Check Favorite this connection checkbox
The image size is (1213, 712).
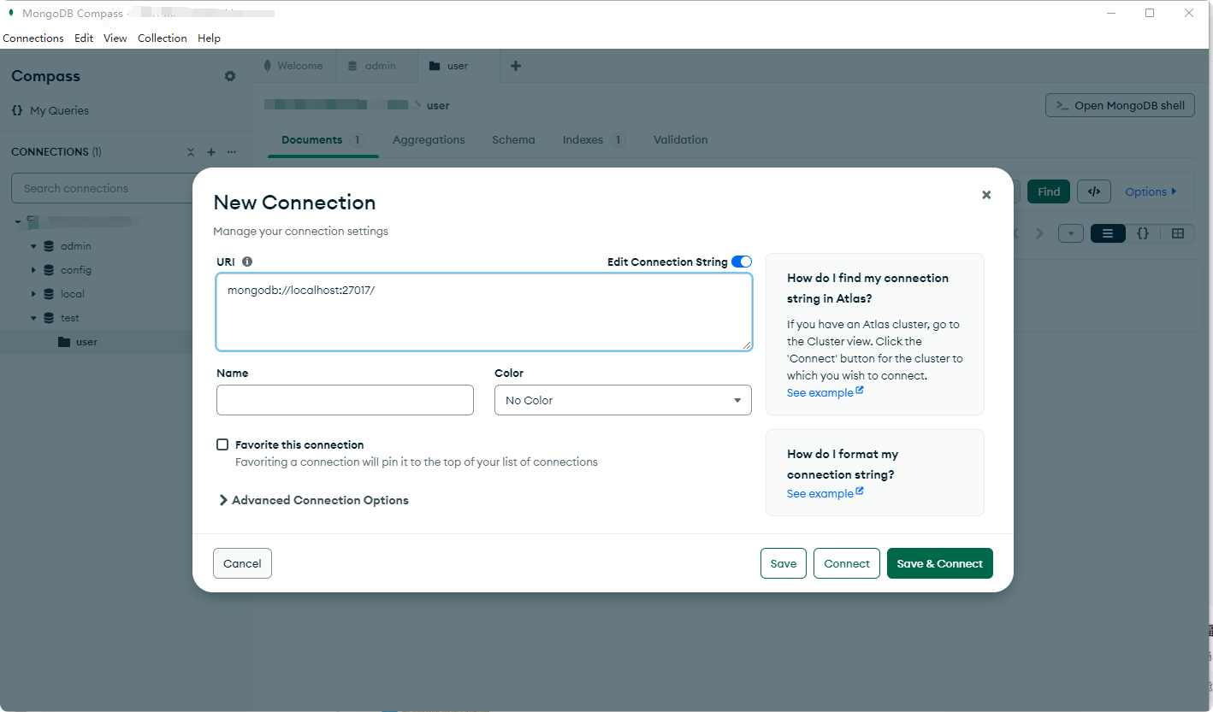tap(222, 444)
